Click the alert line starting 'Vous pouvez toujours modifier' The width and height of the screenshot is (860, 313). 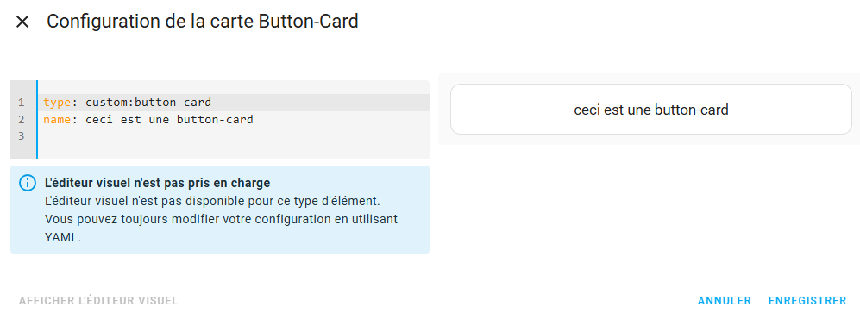coord(221,220)
